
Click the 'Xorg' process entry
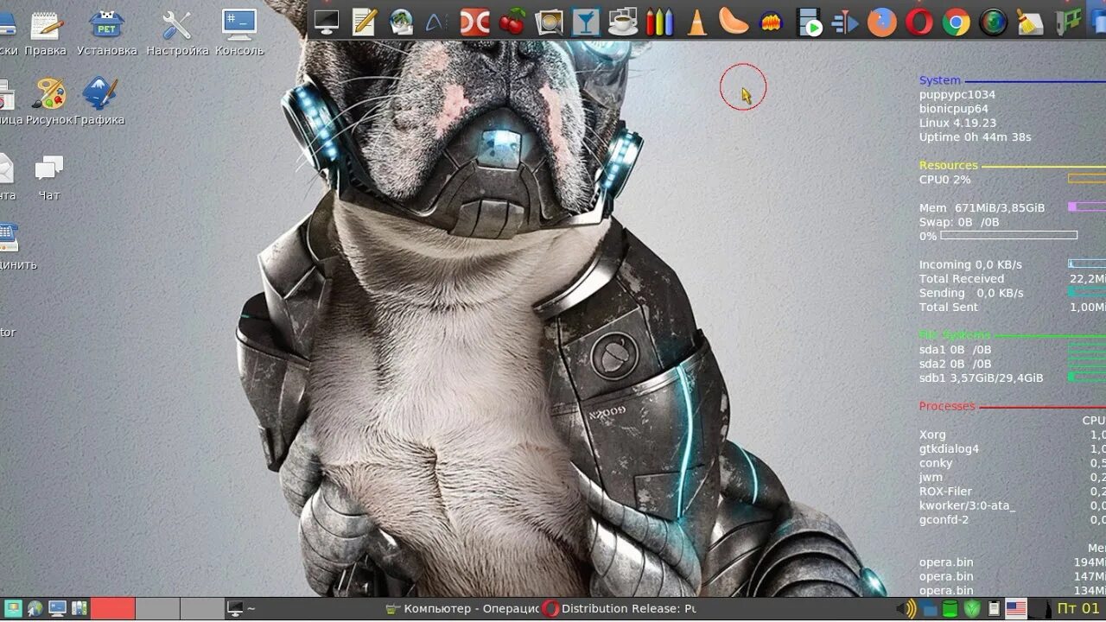click(932, 435)
